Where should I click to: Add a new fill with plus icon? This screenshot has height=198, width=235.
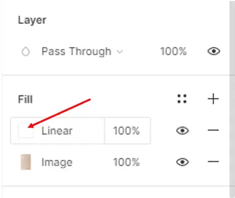[213, 99]
